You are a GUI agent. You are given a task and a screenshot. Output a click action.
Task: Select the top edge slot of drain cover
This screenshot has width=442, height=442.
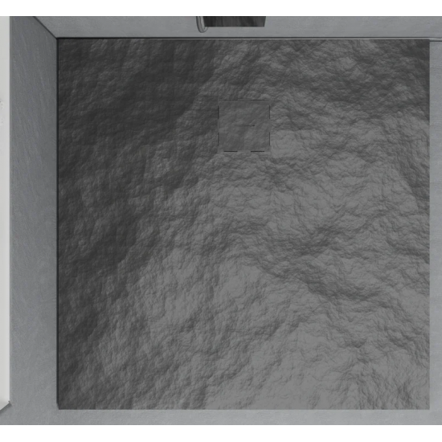coord(244,100)
